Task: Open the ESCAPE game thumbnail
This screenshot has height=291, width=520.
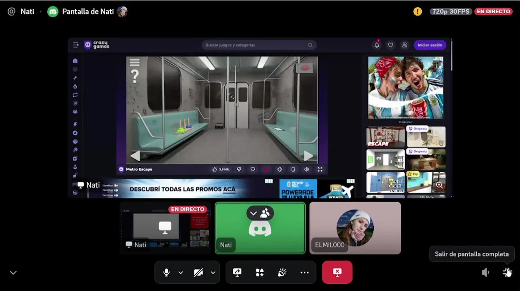Action: 385,137
